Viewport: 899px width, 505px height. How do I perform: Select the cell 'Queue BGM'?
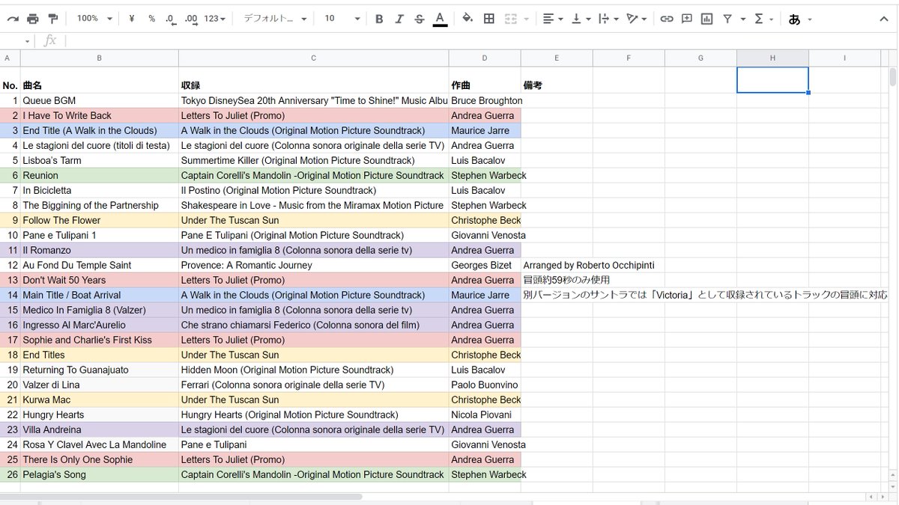click(100, 100)
